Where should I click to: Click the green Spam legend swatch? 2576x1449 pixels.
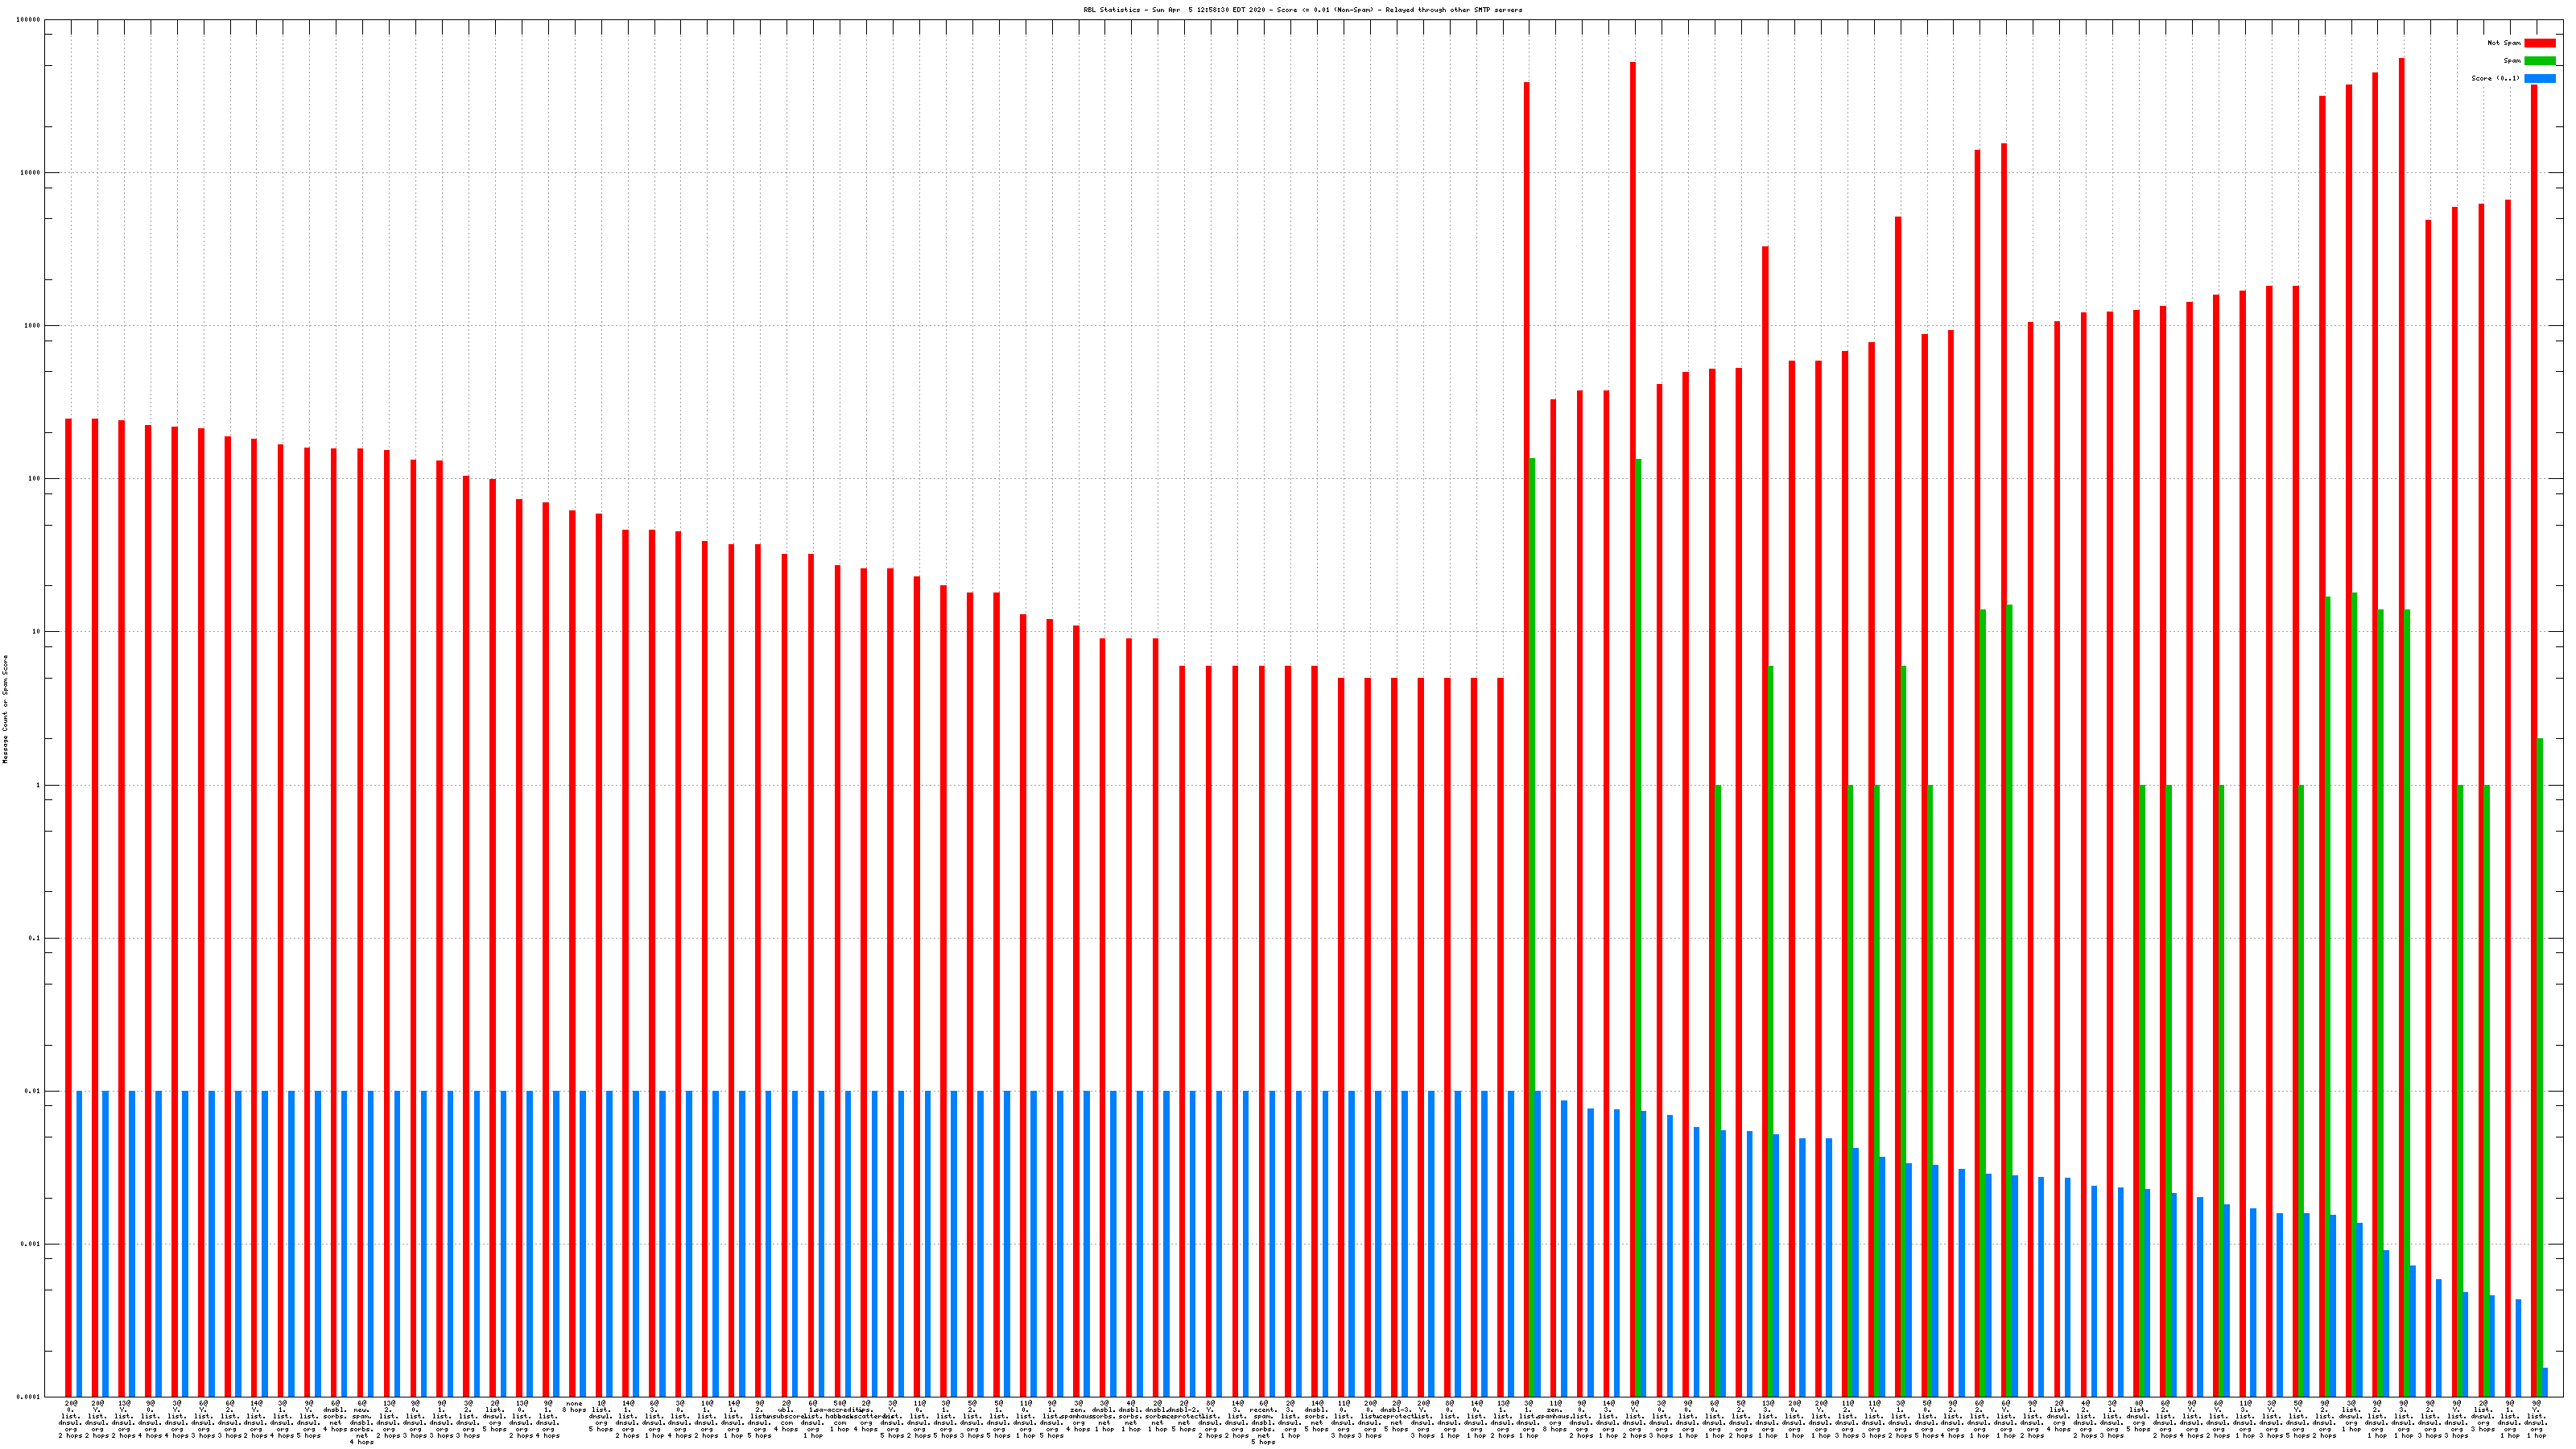(2539, 61)
